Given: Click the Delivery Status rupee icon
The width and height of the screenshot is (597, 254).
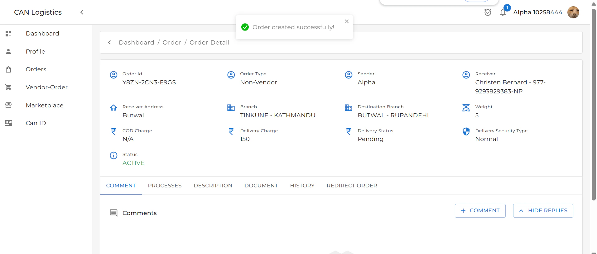Looking at the screenshot, I should pos(349,131).
